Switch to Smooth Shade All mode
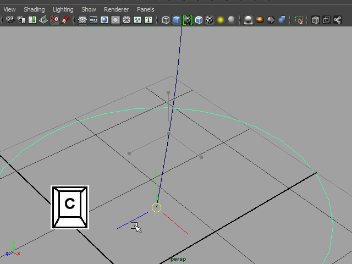 click(x=177, y=20)
